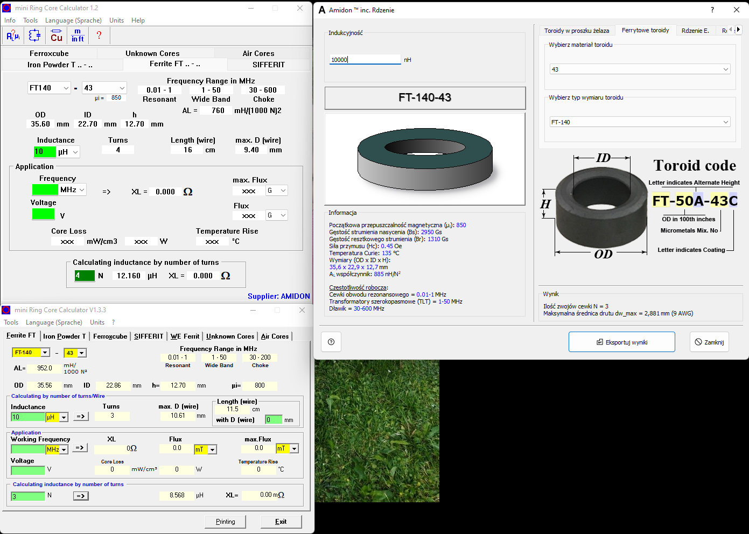Click the Eksportuj wyniki button

[x=621, y=342]
